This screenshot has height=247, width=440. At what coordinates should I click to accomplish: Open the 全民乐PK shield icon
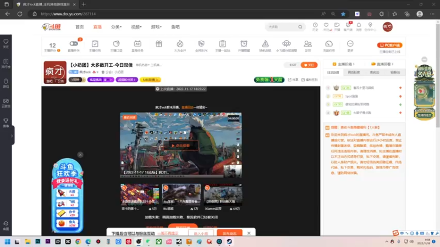point(201,44)
